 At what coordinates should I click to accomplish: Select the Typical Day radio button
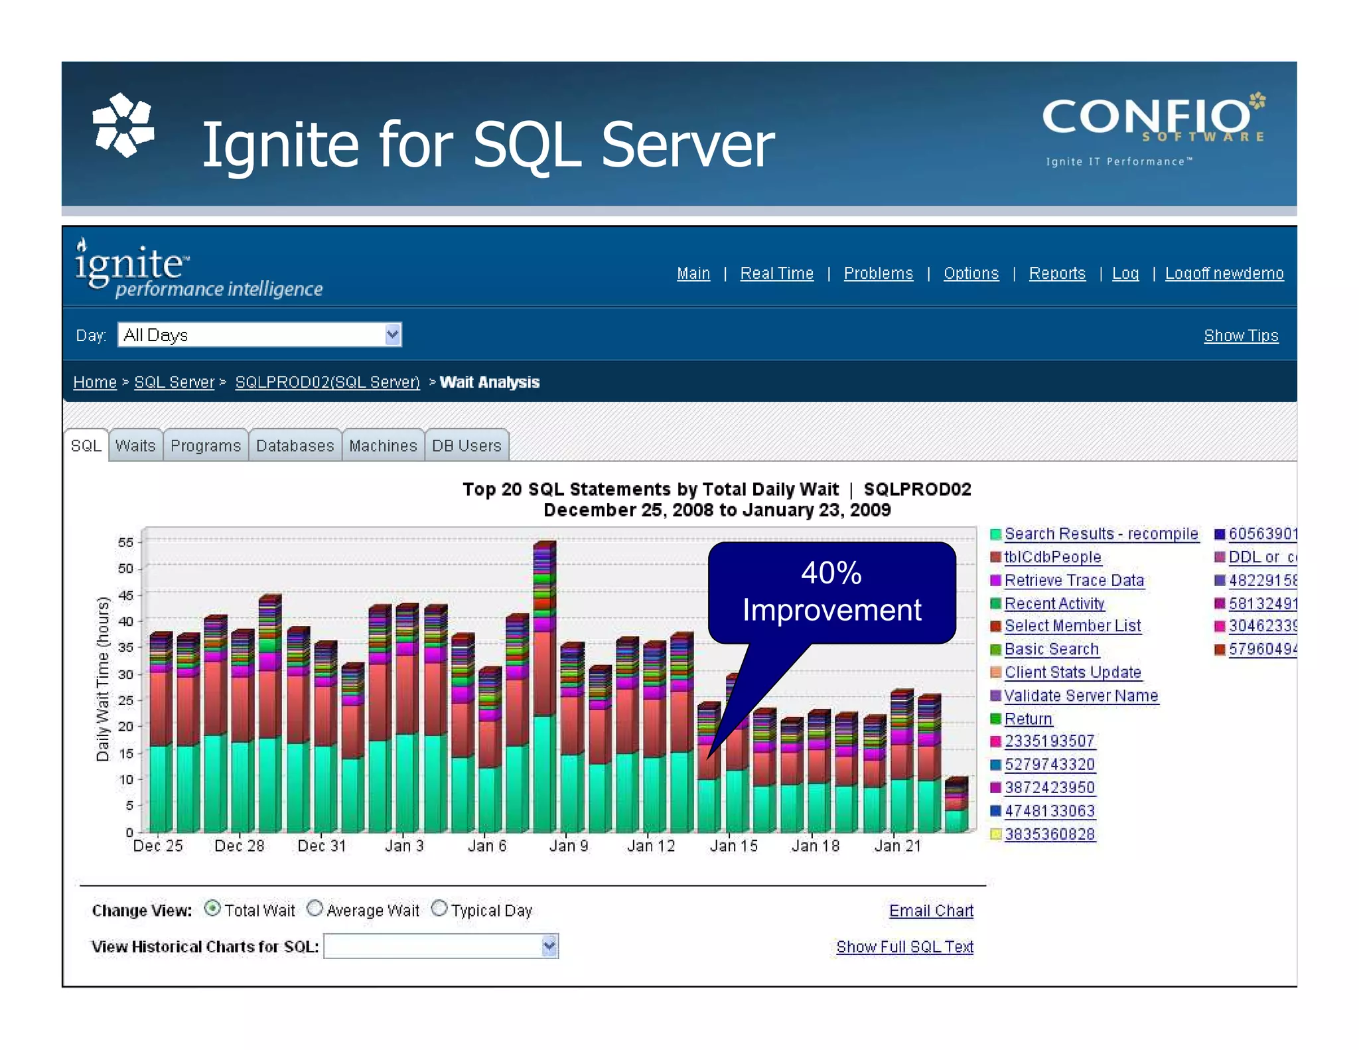439,908
